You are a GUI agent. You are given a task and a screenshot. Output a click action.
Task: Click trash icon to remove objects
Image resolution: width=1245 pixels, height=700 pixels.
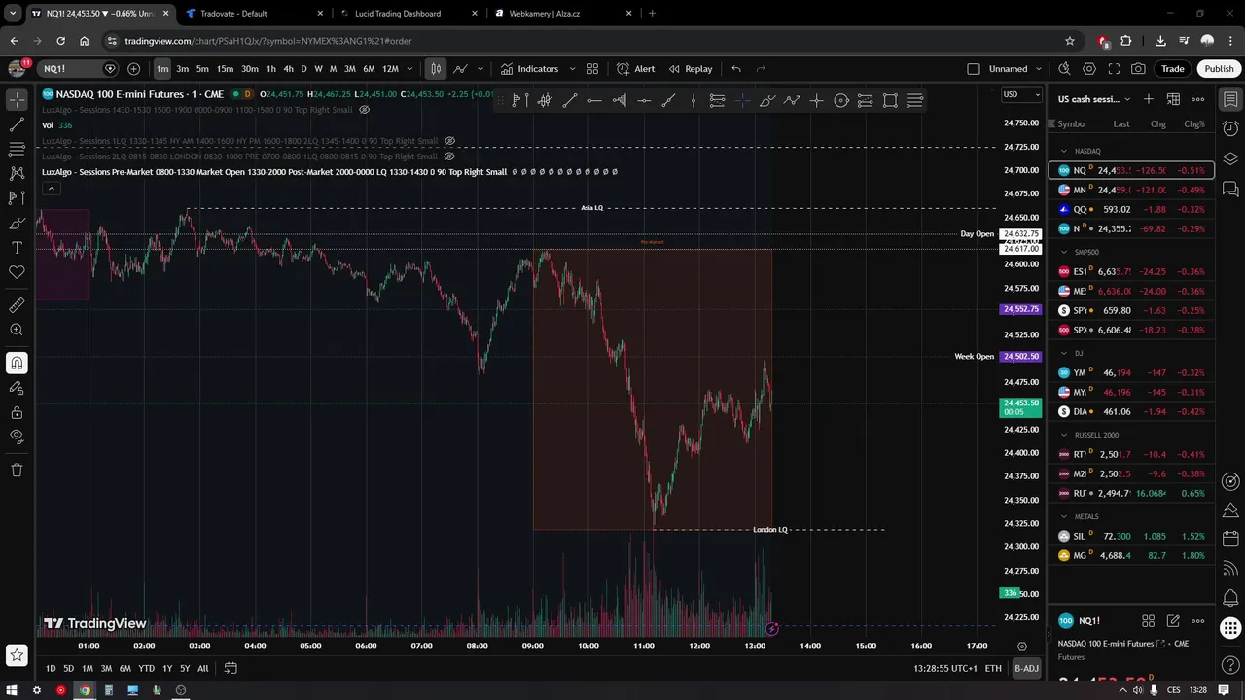point(17,470)
